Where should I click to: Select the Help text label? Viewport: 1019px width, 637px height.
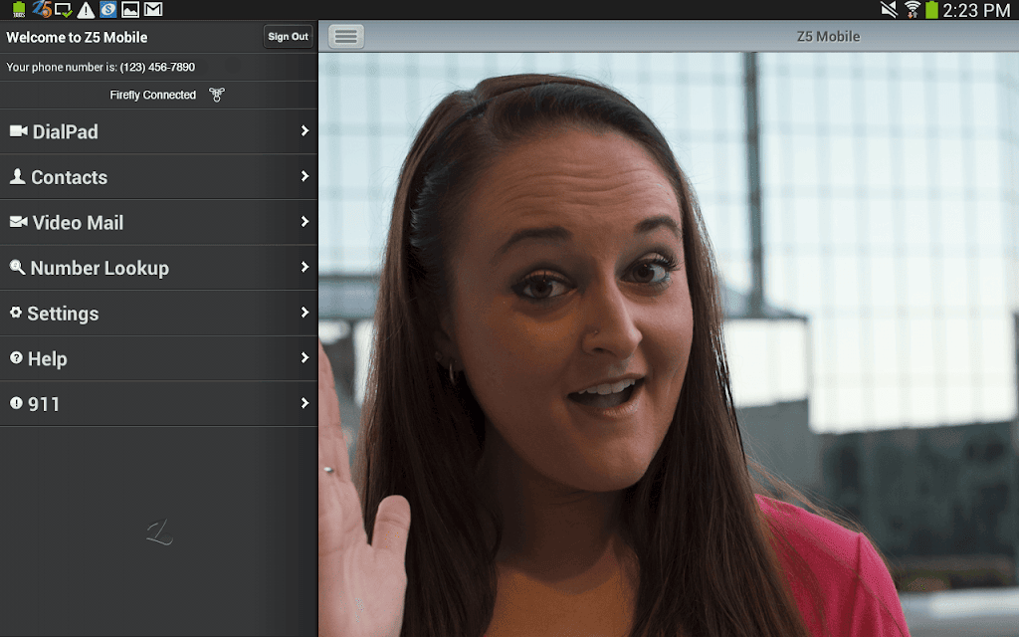tap(48, 358)
